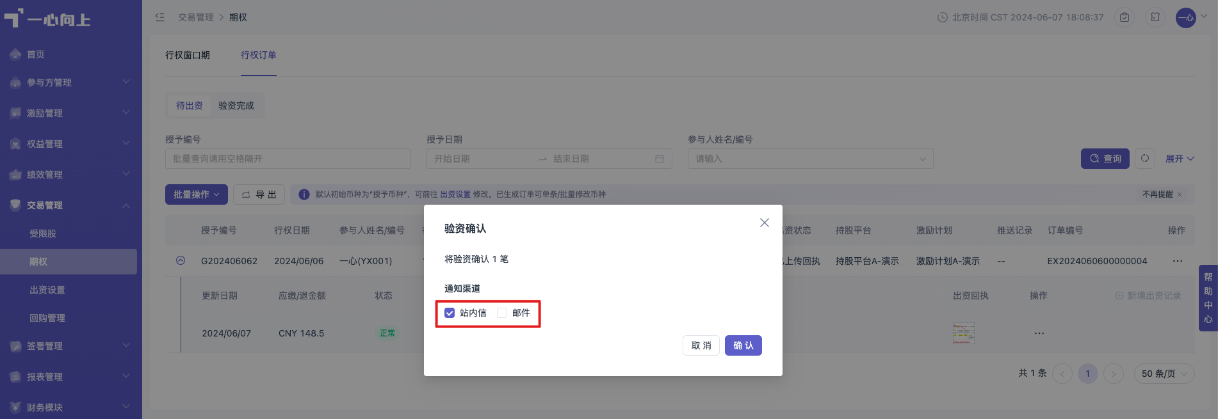Expand the user menu arrow beside avatar
The image size is (1218, 419).
pyautogui.click(x=1204, y=17)
